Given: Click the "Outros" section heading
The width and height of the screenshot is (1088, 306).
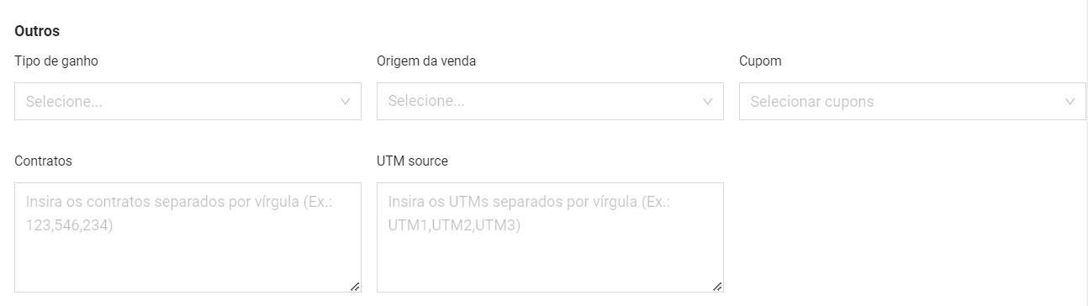Looking at the screenshot, I should click(x=37, y=31).
